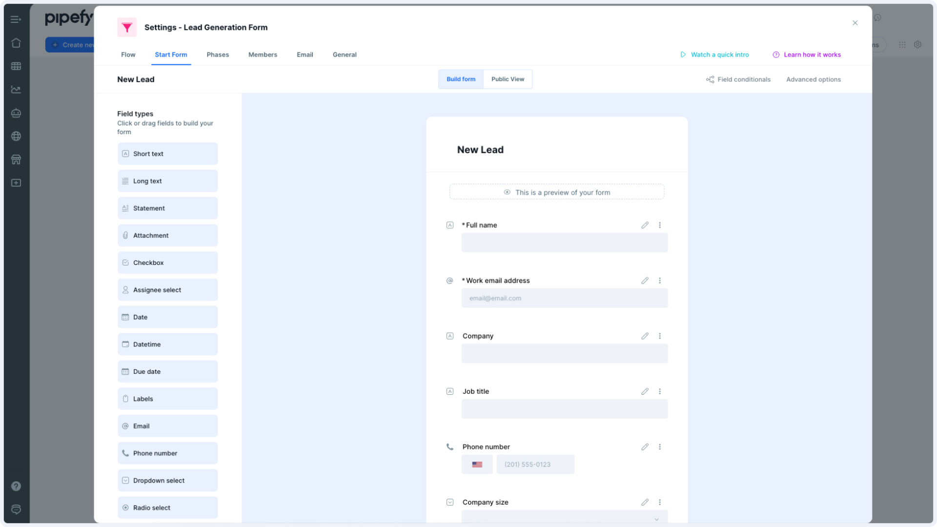
Task: Add a Radio select field
Action: pyautogui.click(x=167, y=507)
